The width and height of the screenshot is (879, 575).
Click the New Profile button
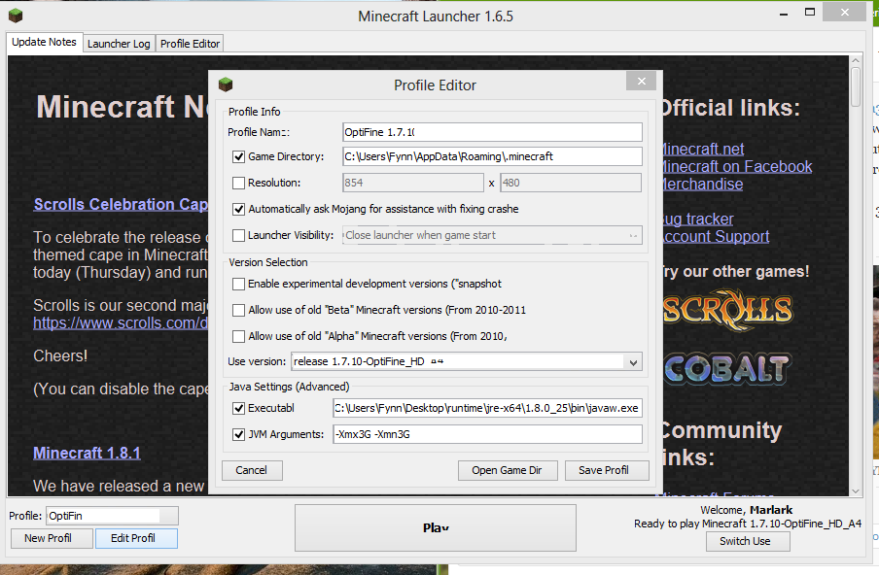tap(52, 538)
